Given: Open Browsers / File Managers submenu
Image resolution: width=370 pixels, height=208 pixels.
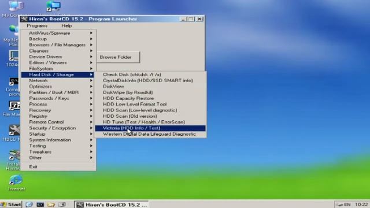Looking at the screenshot, I should (x=58, y=45).
